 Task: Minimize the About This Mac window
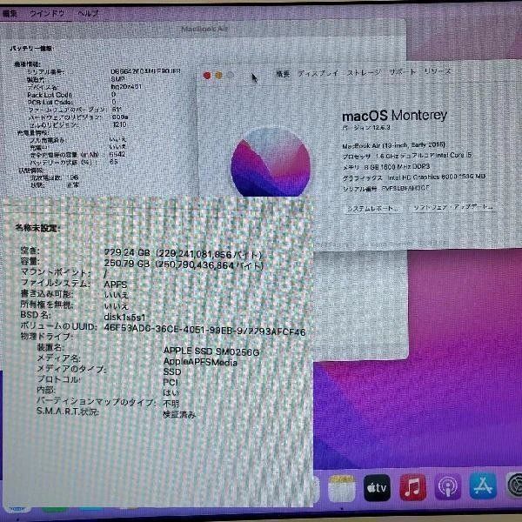(218, 76)
